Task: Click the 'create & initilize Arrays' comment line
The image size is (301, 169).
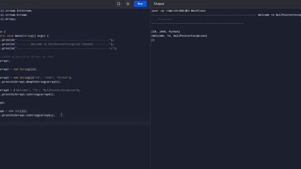Action: point(27,57)
